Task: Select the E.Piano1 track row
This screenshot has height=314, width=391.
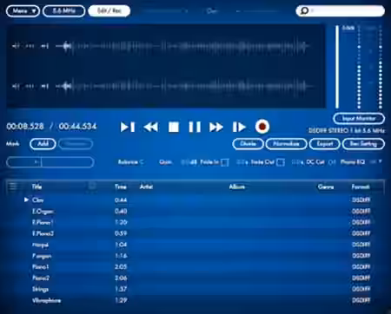Action: click(195, 222)
